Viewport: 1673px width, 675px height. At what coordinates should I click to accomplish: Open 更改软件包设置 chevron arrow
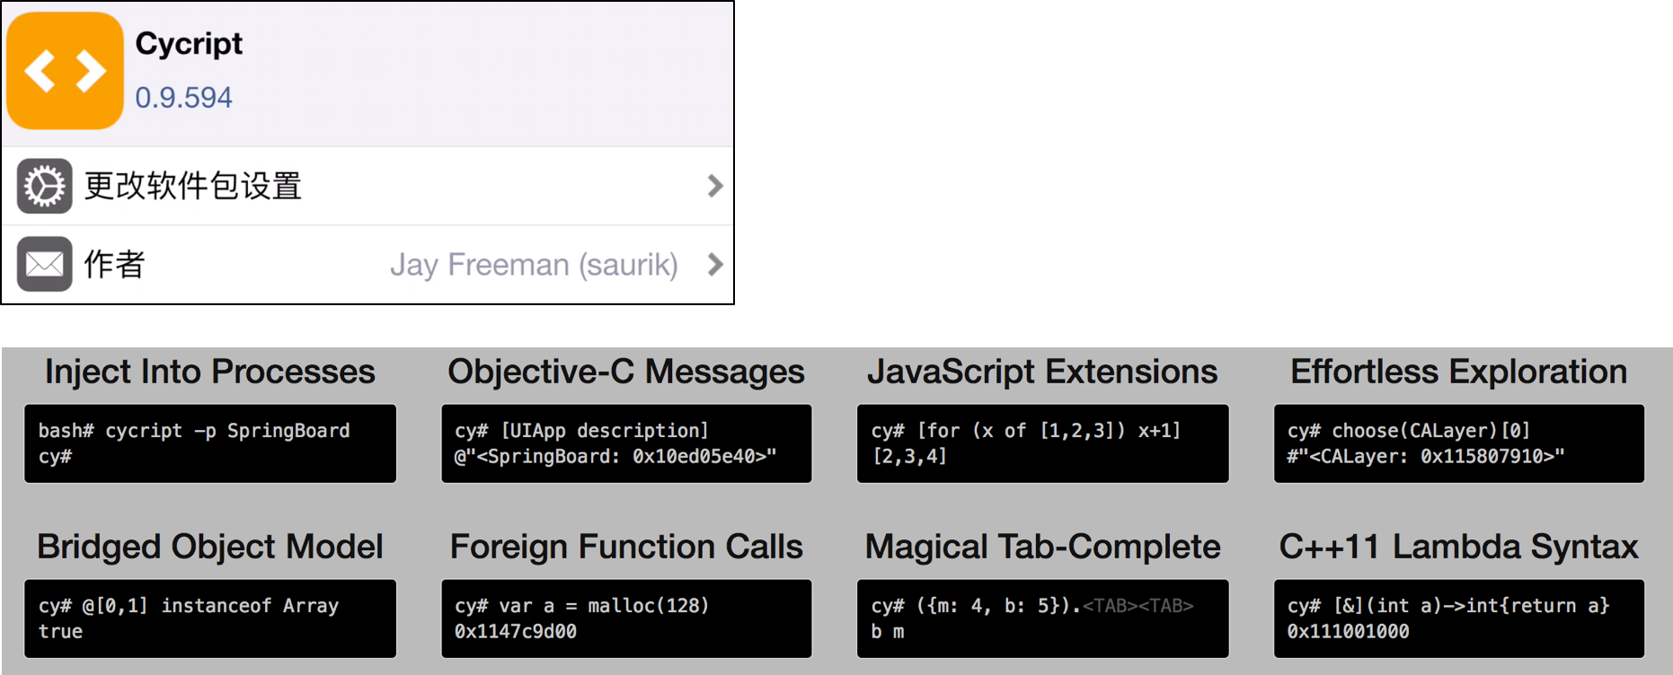715,186
